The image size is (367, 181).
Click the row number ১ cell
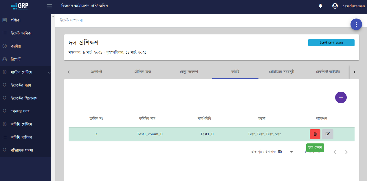96,134
